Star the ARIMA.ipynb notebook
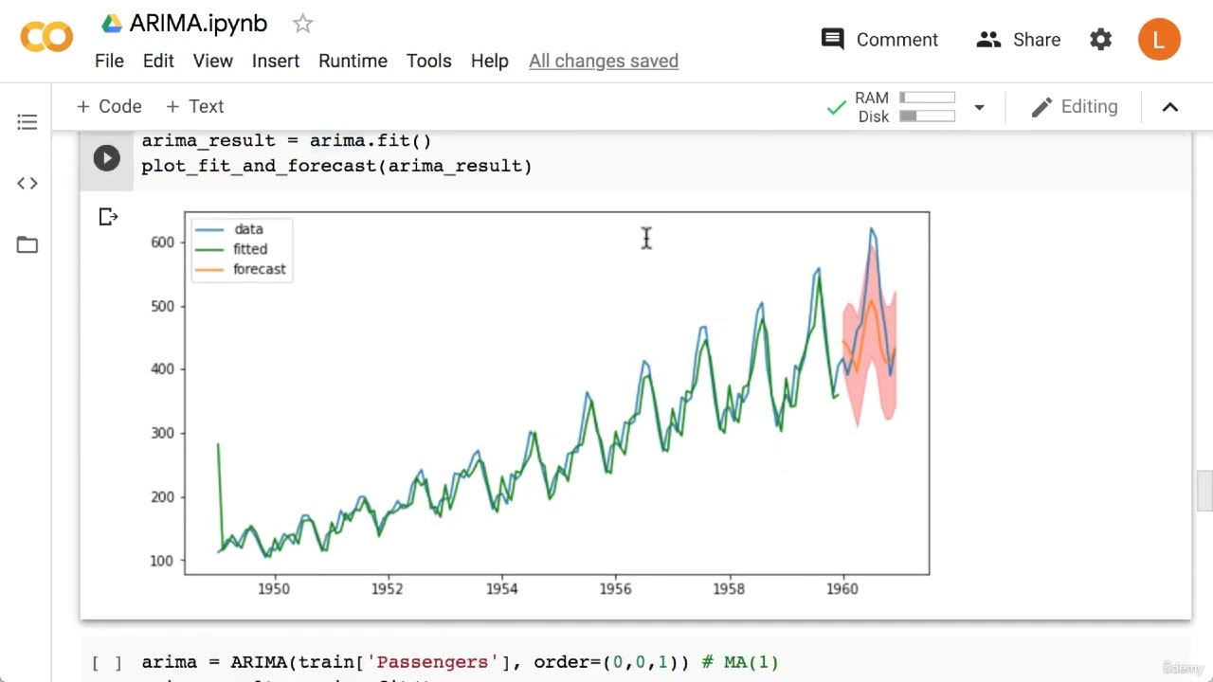Image resolution: width=1213 pixels, height=682 pixels. click(302, 24)
